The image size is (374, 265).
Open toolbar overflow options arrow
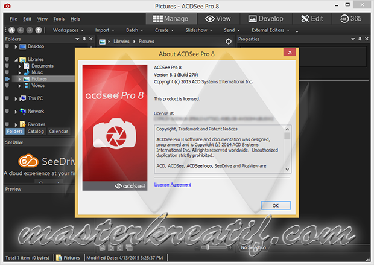point(297,31)
